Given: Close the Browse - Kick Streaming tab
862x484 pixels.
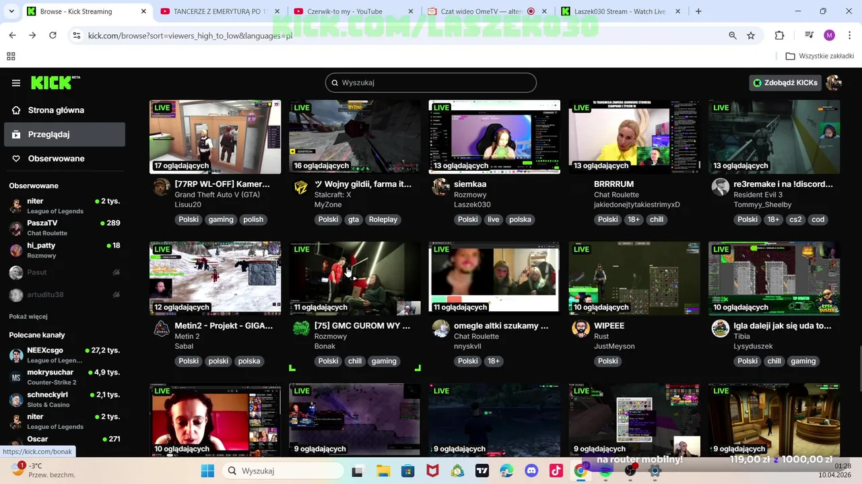Looking at the screenshot, I should coord(143,11).
